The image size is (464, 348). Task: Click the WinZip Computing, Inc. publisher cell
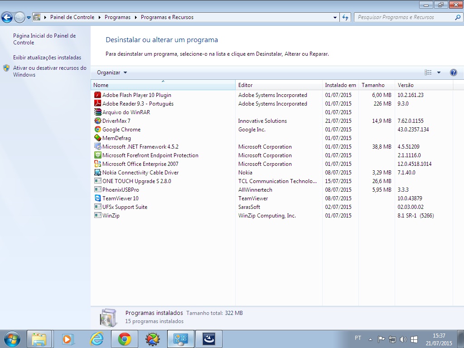pyautogui.click(x=267, y=215)
